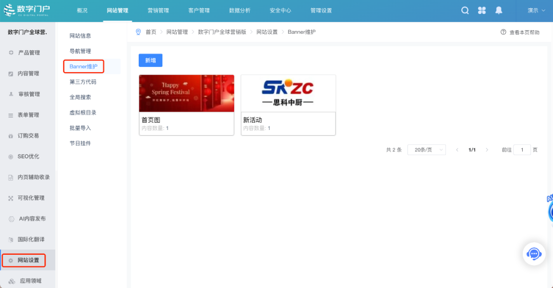Click the search magnifier icon in header
This screenshot has width=553, height=288.
[x=465, y=11]
